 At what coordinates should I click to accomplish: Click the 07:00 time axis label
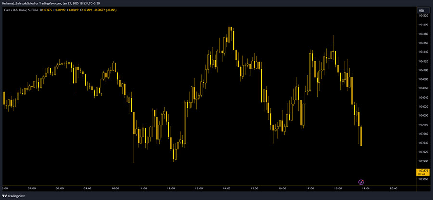tap(32, 188)
